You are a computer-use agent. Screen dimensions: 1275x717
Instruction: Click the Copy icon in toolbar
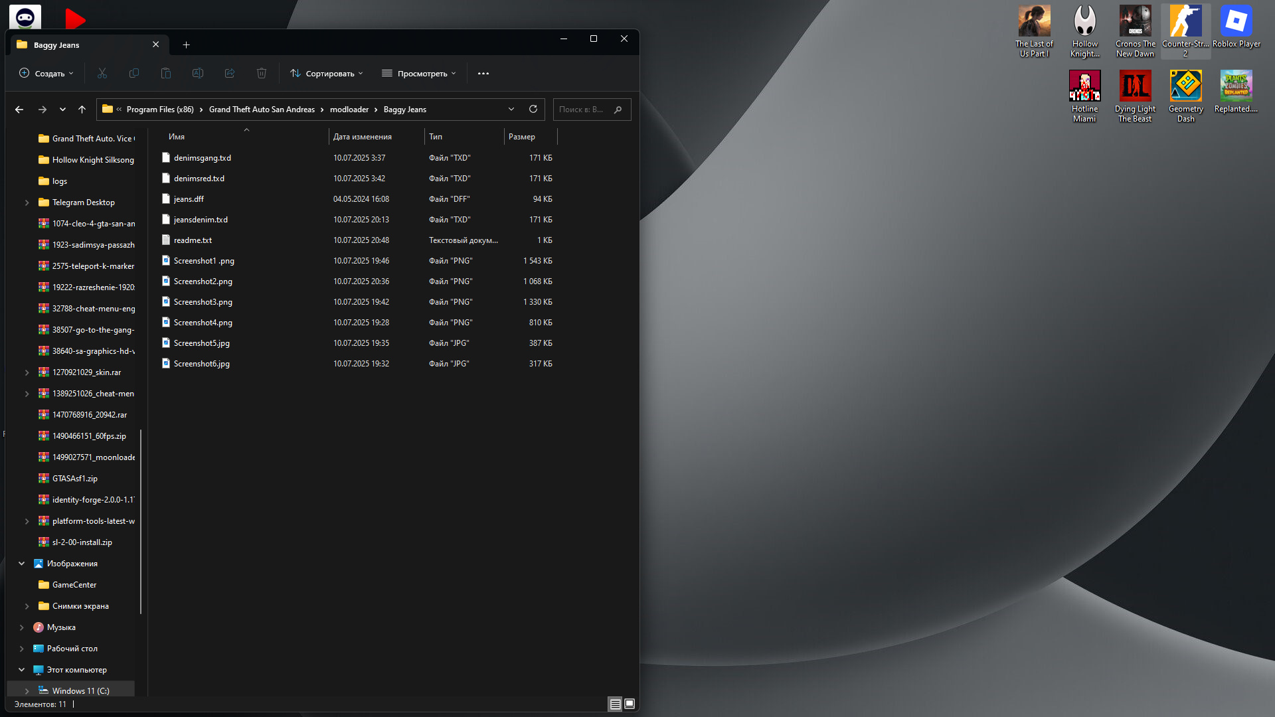(x=134, y=73)
